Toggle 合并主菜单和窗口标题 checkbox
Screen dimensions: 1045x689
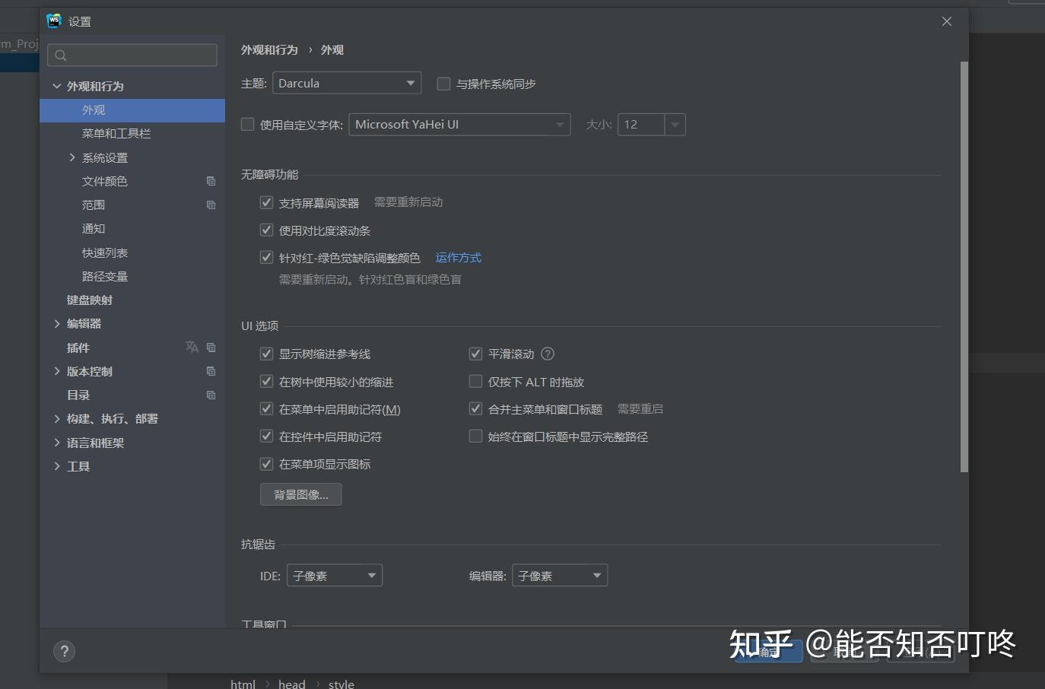coord(475,408)
